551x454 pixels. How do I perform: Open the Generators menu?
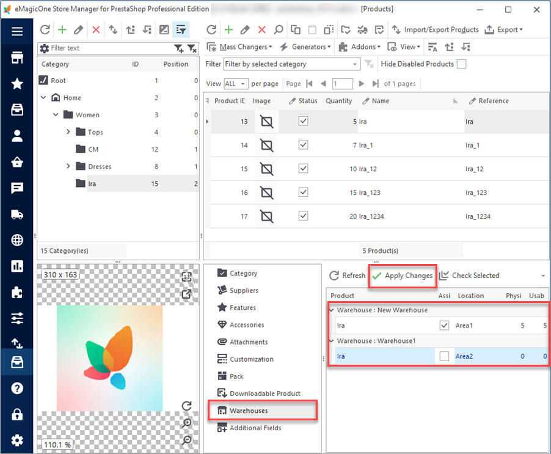(x=305, y=46)
